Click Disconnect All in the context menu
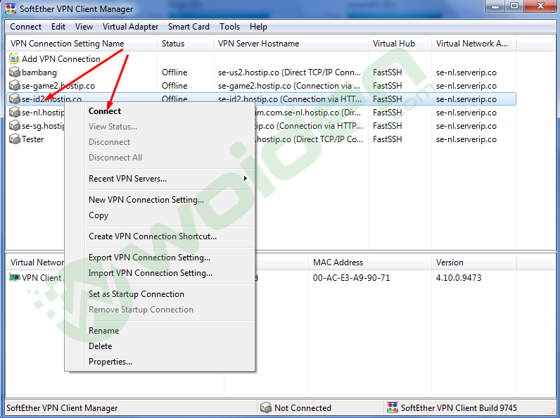560x418 pixels. click(x=115, y=157)
